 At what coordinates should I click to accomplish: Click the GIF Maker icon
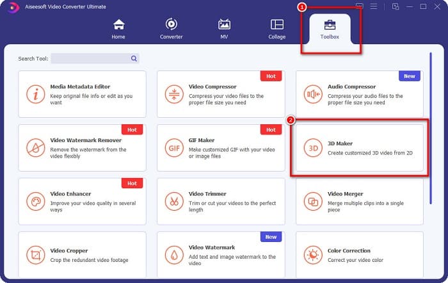point(174,148)
